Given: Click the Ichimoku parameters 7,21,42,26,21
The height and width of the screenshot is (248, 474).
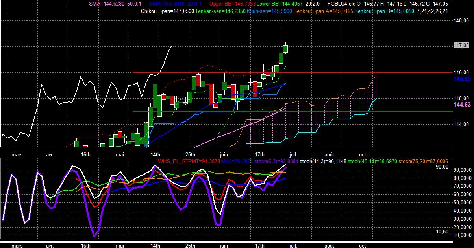Looking at the screenshot, I should [433, 11].
